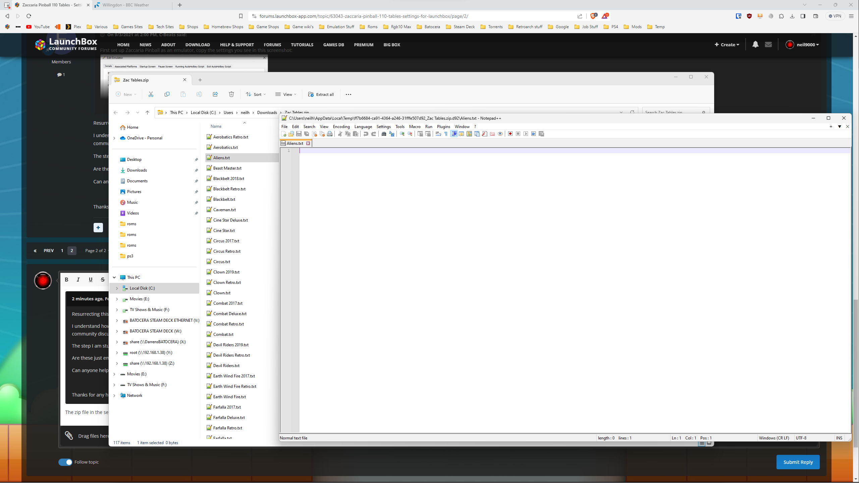
Task: Select Beast Master.txt in the file list
Action: point(227,168)
